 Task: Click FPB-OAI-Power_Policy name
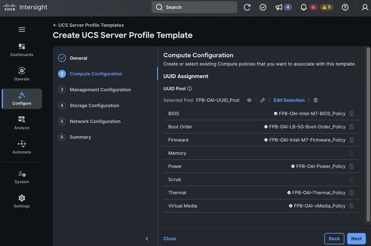point(321,166)
